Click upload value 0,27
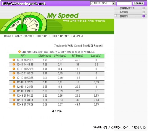This screenshot has width=148, height=131. click(60, 60)
